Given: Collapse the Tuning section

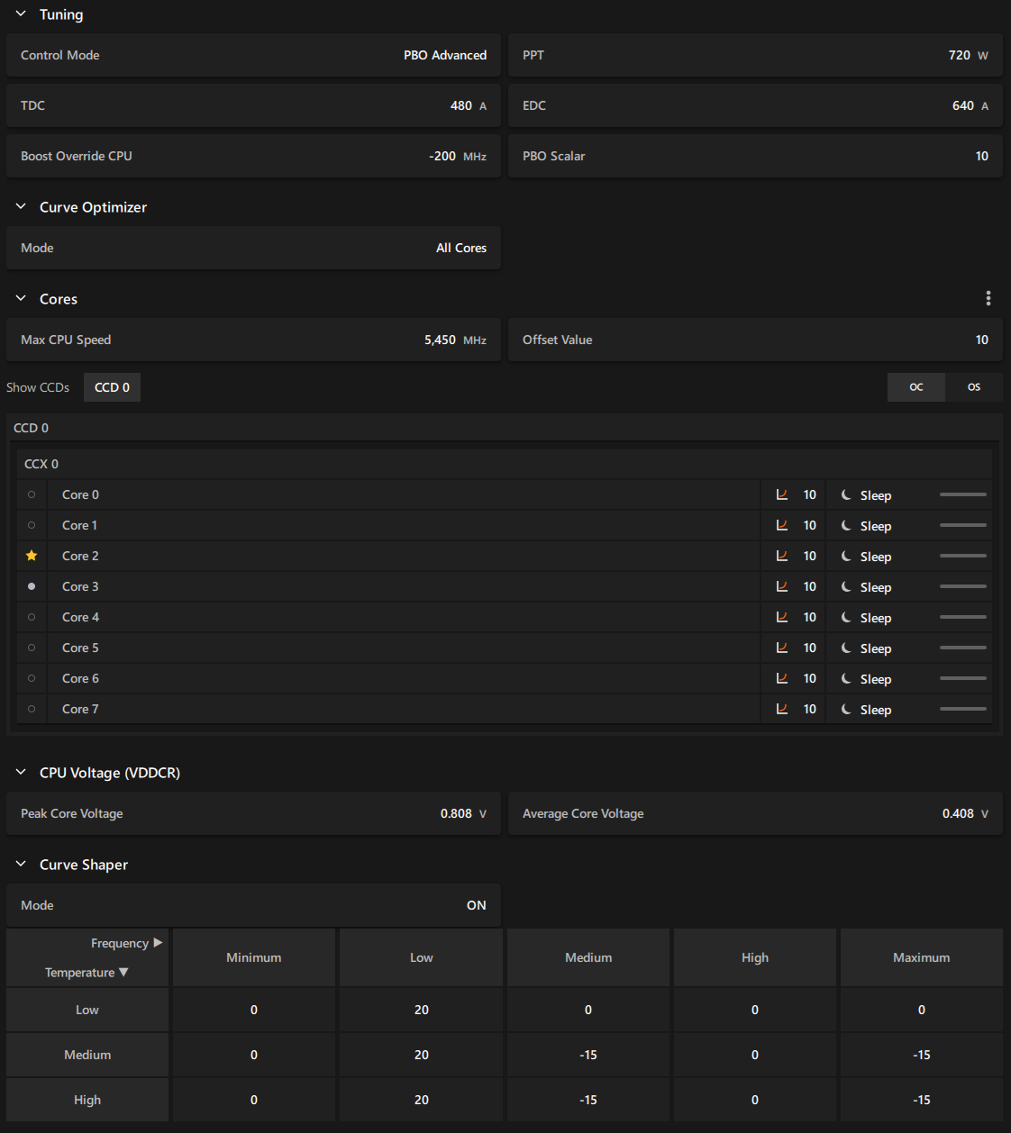Looking at the screenshot, I should pyautogui.click(x=21, y=14).
